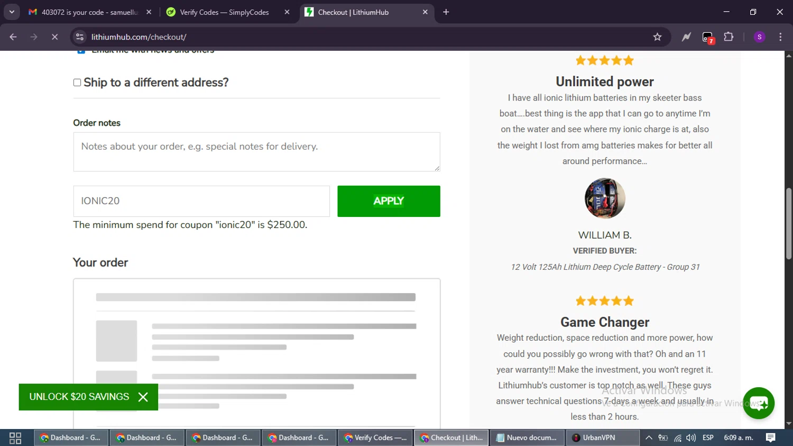Screen dimensions: 793x446
Task: Open the UNLOCK $20 SAVINGS offer
Action: point(79,397)
